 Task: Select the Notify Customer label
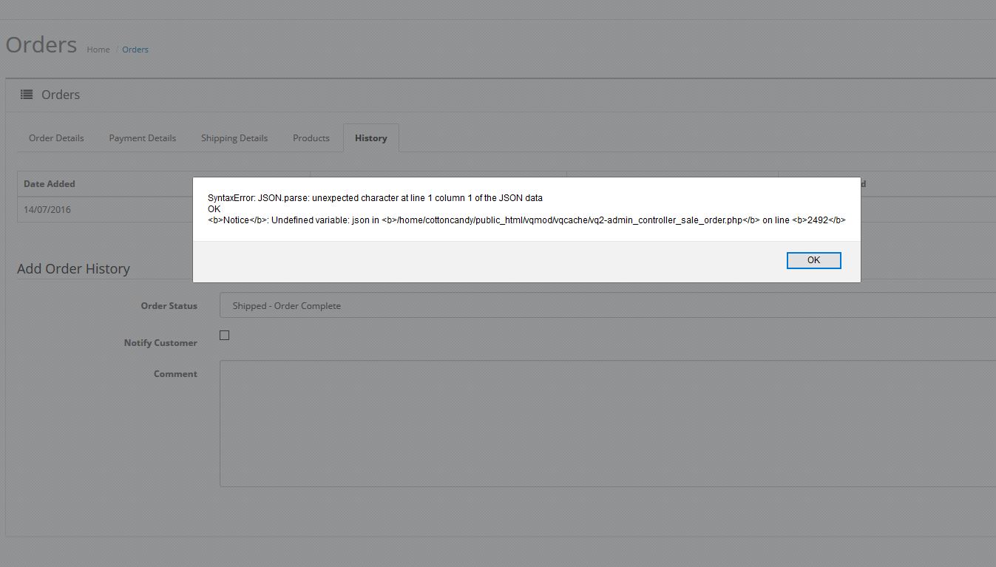point(160,343)
